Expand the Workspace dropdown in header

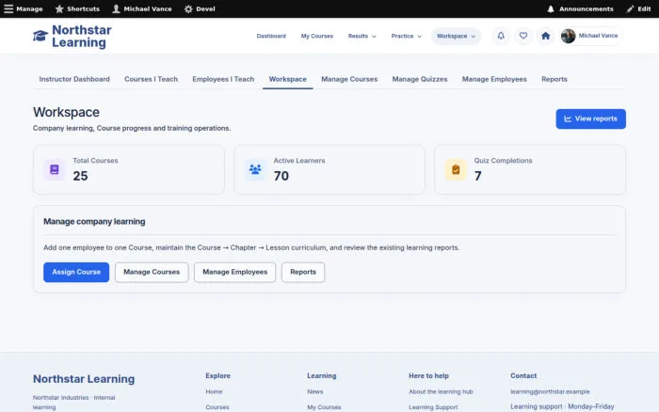coord(456,36)
